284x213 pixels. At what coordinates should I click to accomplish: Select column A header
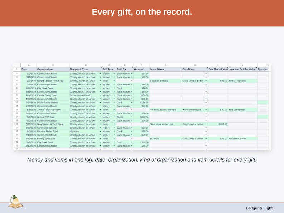29,65
